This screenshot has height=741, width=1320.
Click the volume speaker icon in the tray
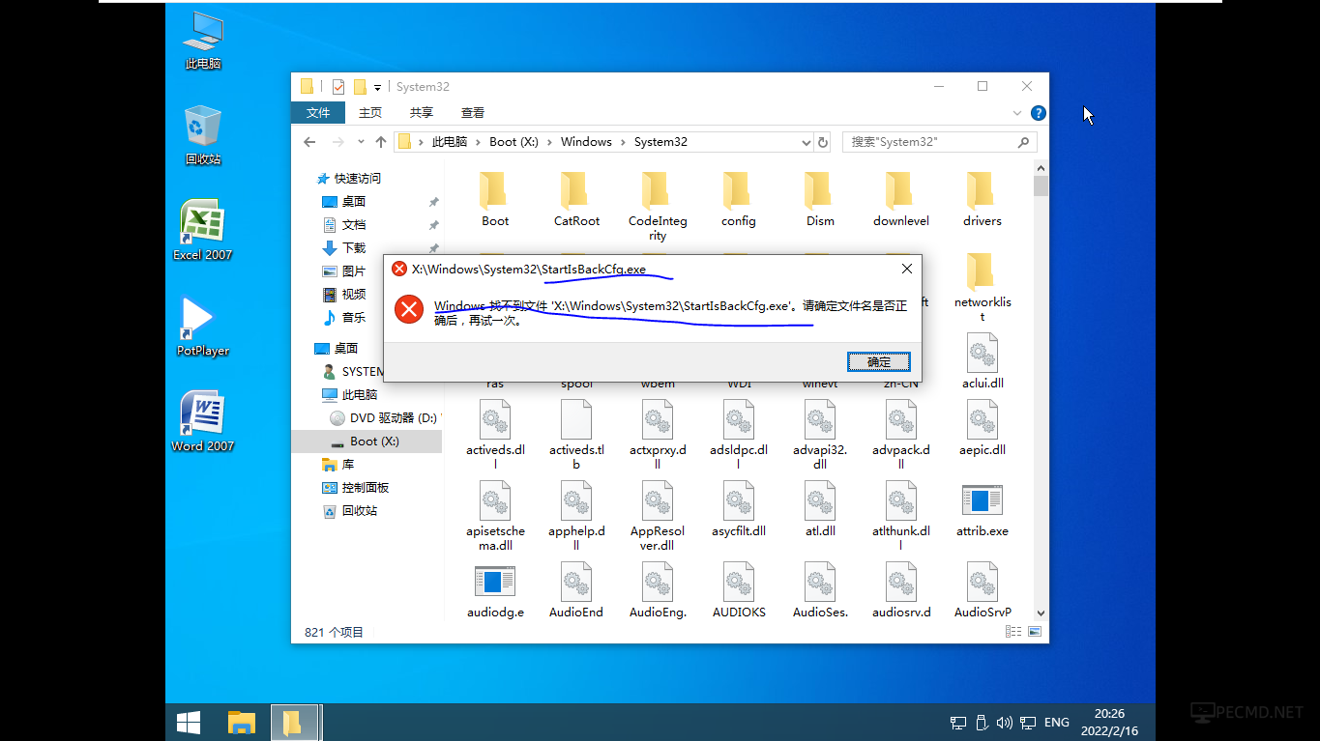tap(1004, 722)
